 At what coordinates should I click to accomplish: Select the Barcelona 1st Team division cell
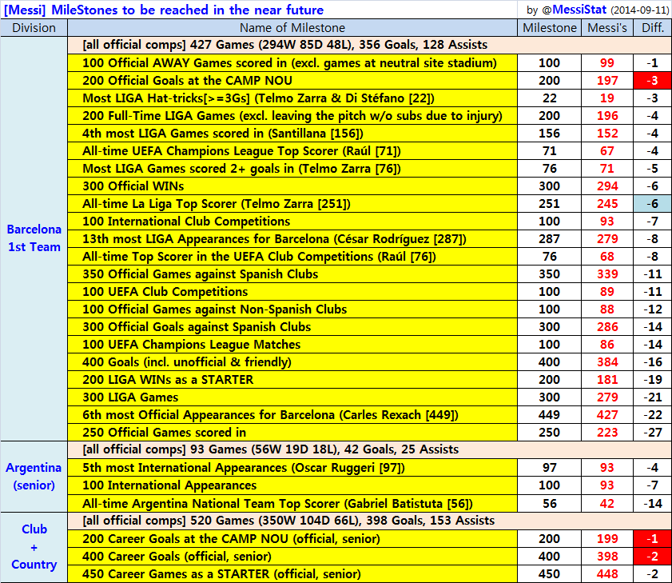34,238
